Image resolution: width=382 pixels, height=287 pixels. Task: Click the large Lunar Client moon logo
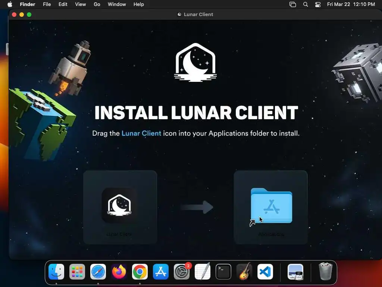click(195, 62)
